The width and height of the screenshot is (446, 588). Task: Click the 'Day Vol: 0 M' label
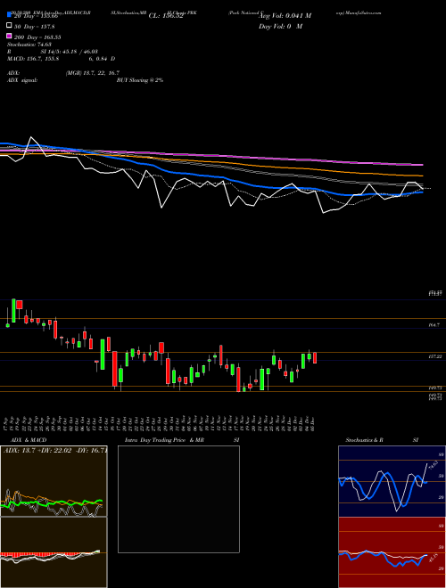(280, 27)
